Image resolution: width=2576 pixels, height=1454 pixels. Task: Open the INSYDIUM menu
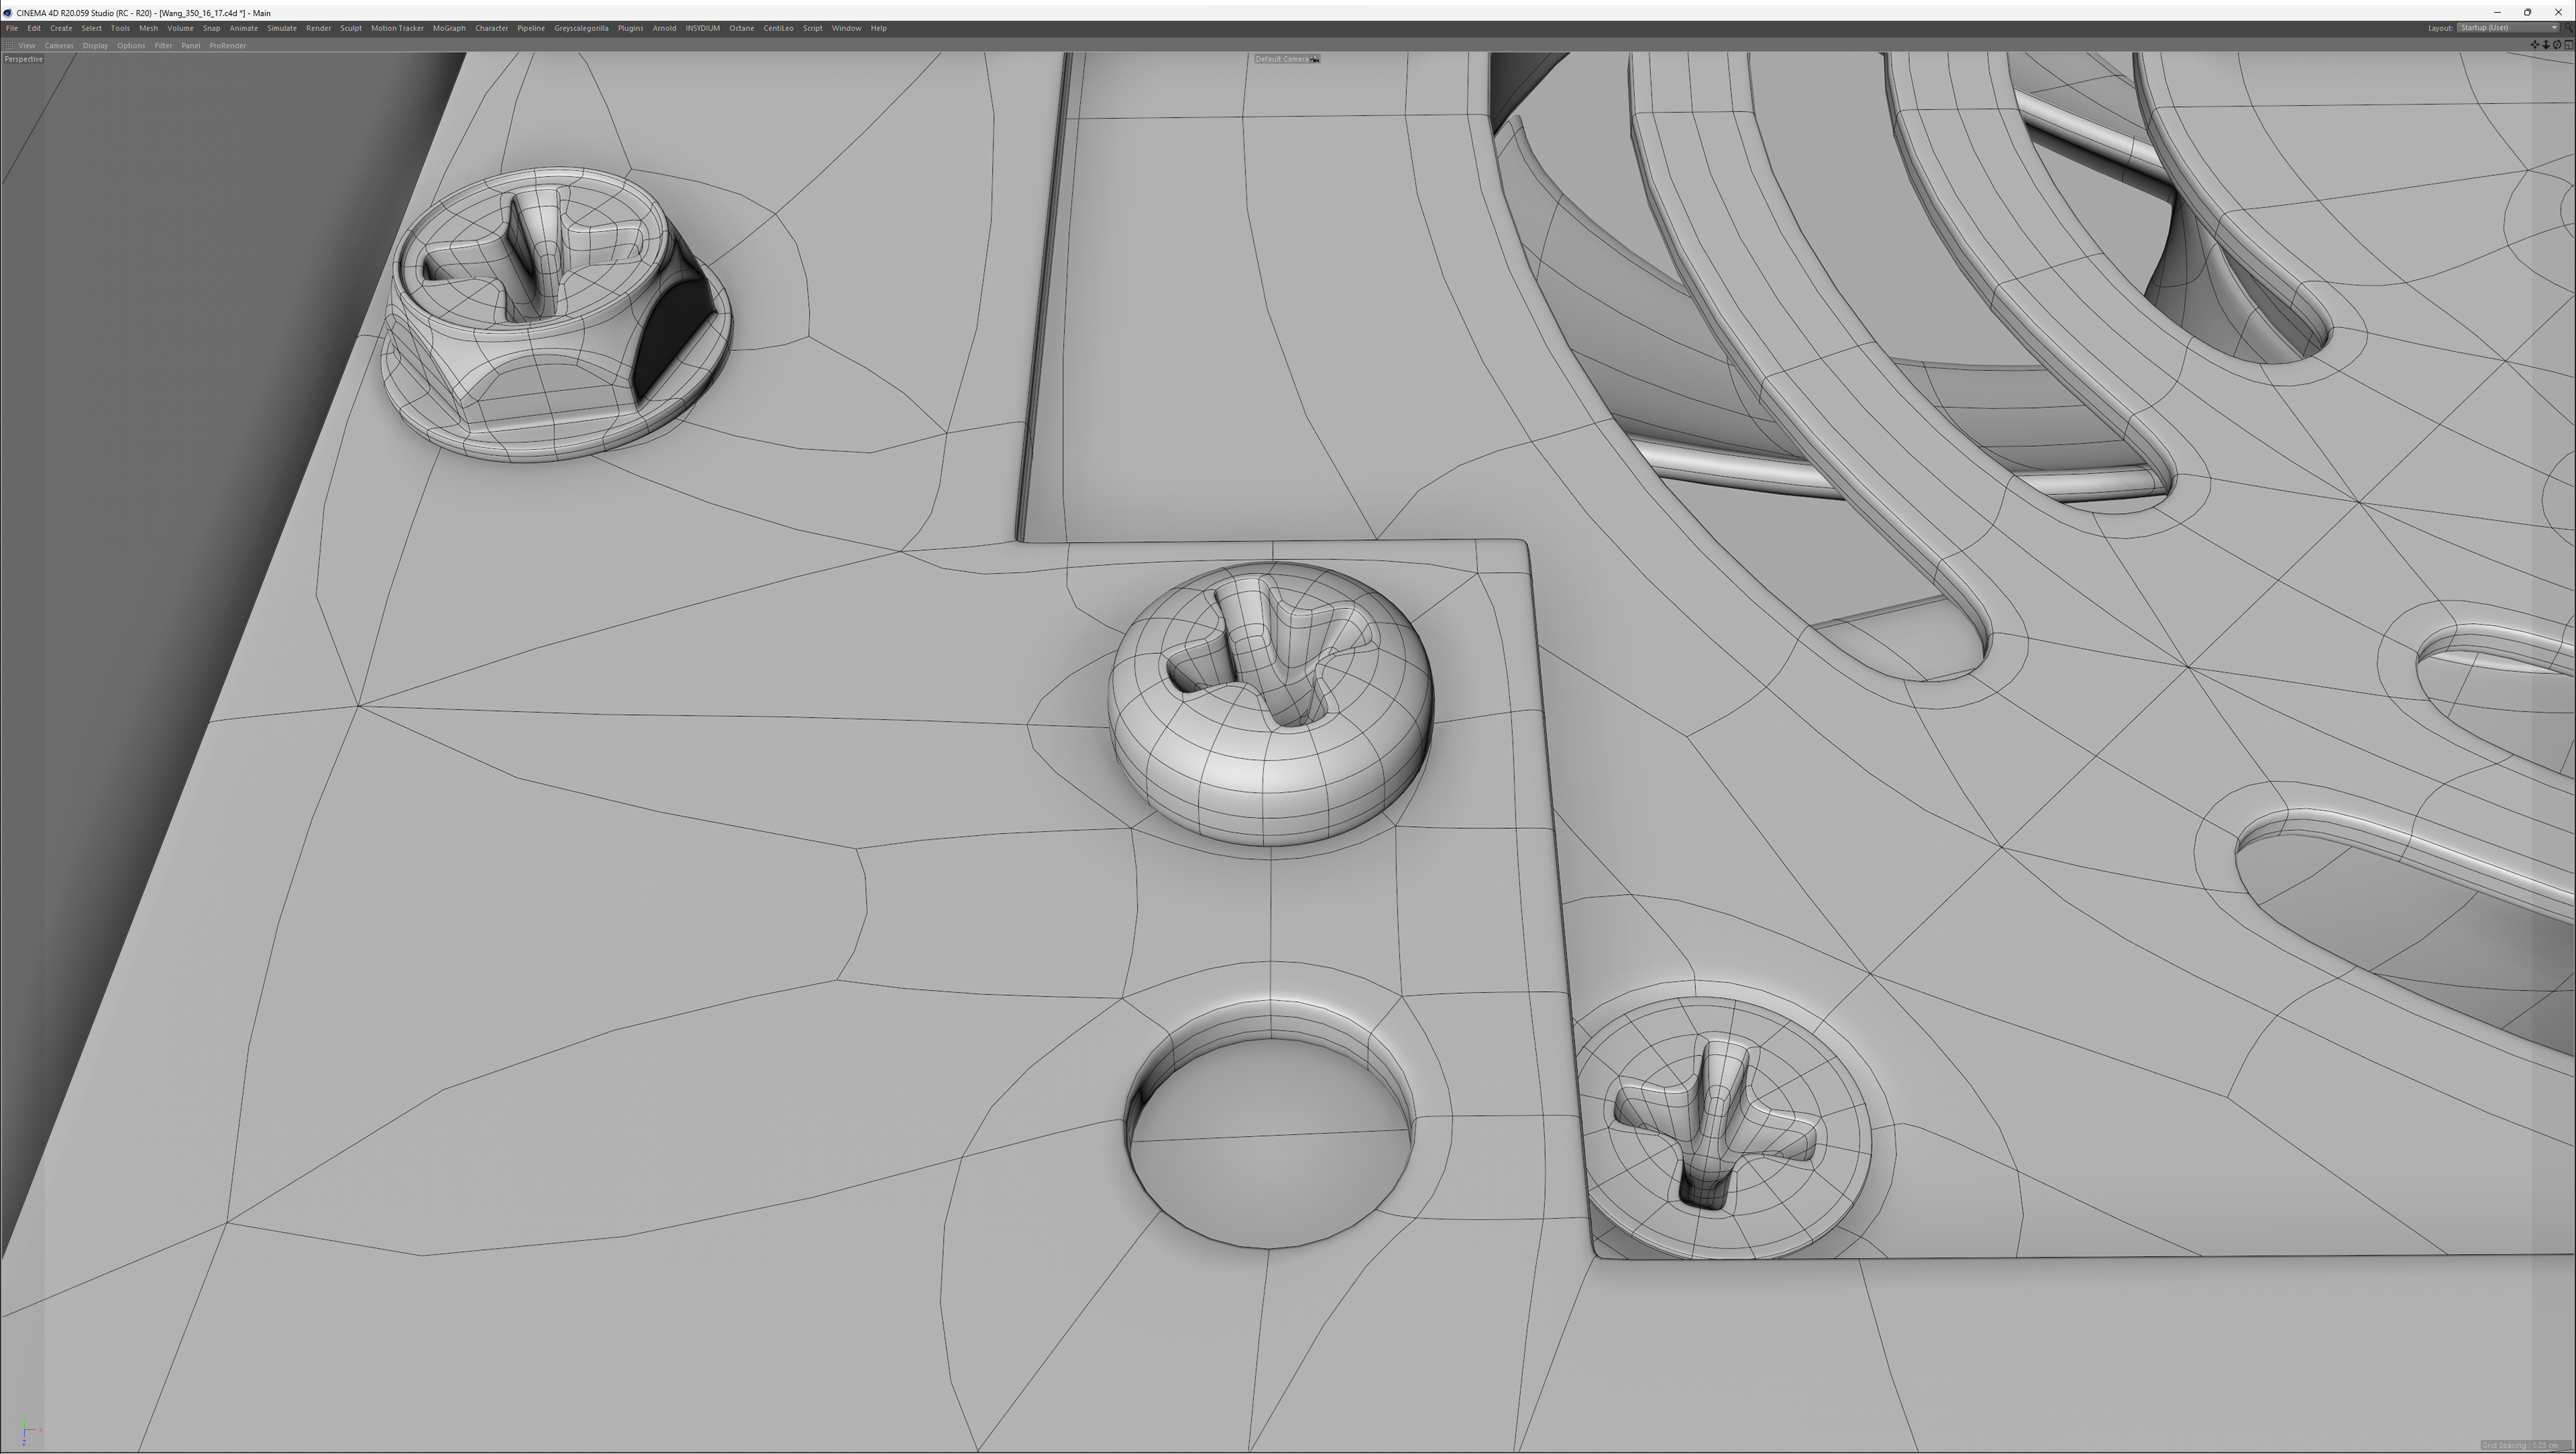pos(702,28)
